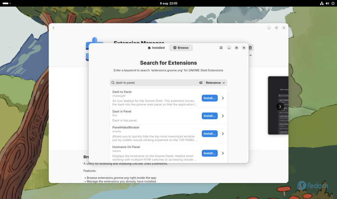Screen dimensions: 337x199
Task: Expand details for Hostname On Panel
Action: click(x=223, y=153)
